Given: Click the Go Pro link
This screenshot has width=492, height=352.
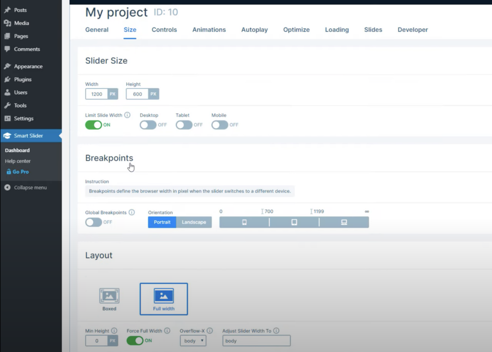Looking at the screenshot, I should coord(20,172).
